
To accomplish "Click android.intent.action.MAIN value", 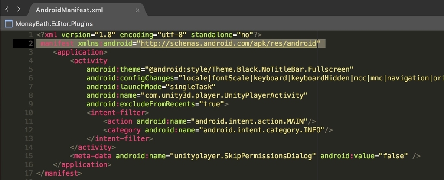I will [249, 122].
